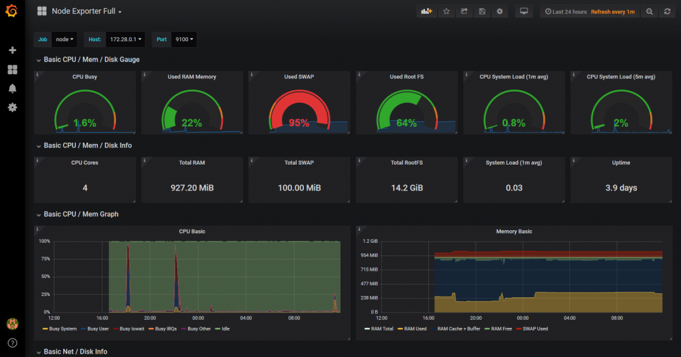Open the Create plus menu in sidebar
The image size is (681, 357).
(13, 50)
